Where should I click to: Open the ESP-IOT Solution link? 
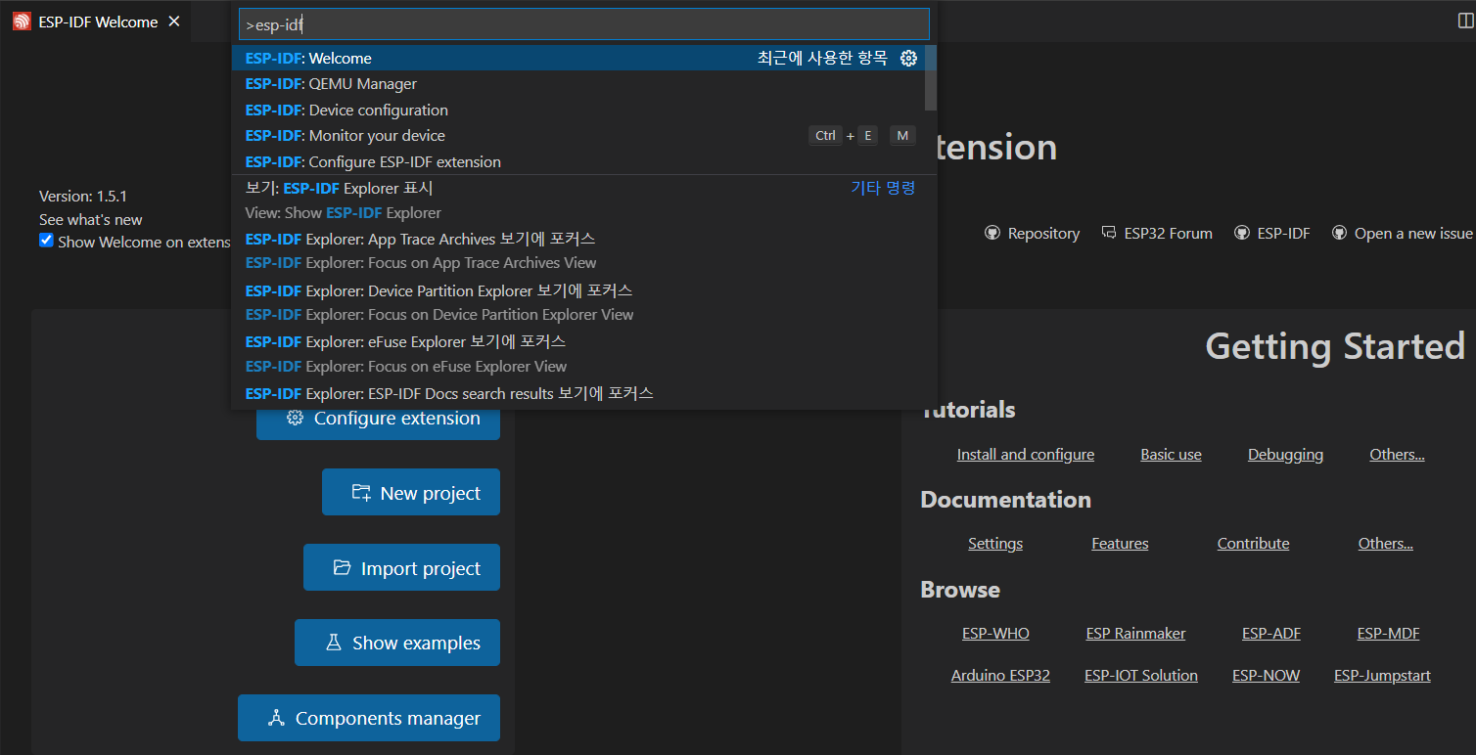pos(1141,676)
